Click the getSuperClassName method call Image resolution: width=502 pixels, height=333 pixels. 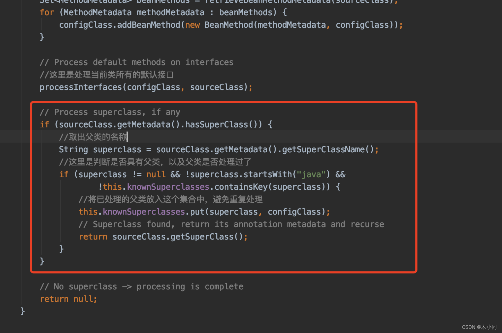tap(323, 149)
